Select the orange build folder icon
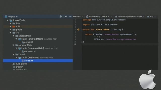The image size is (161, 90). click(x=14, y=26)
